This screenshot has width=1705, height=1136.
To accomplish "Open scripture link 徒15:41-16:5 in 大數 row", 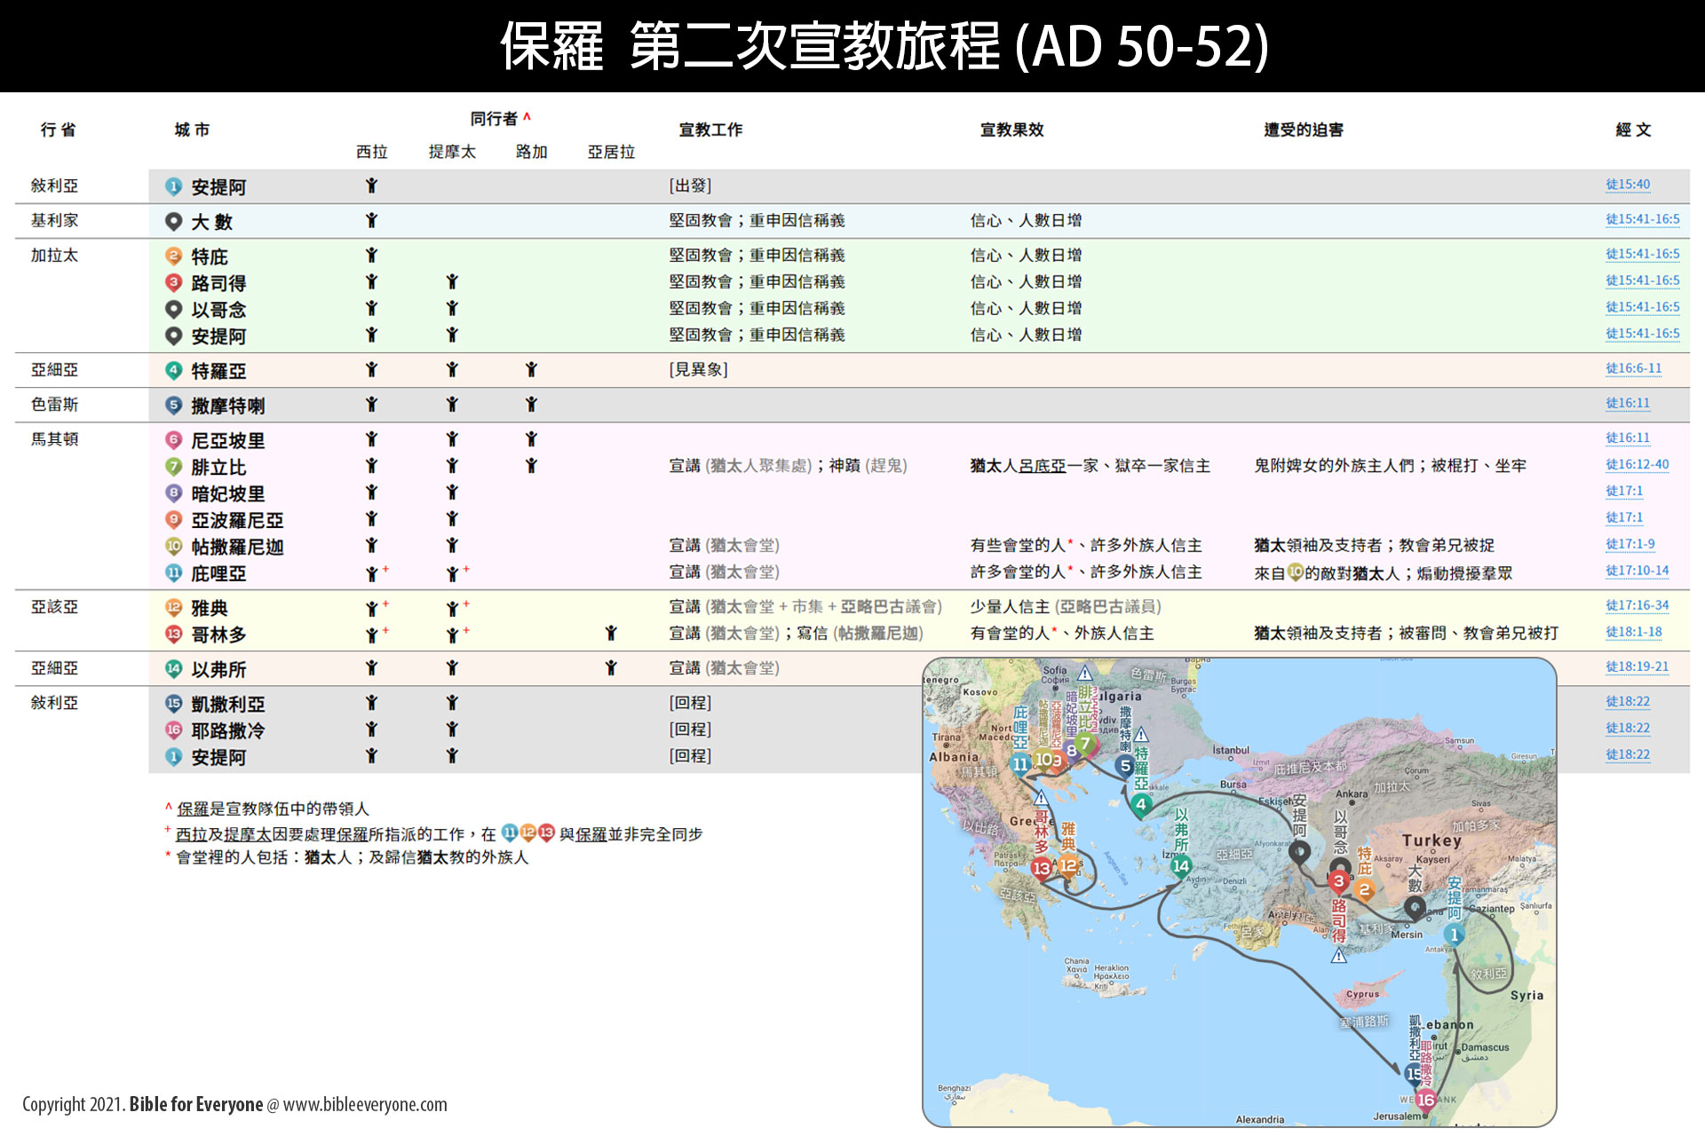I will point(1642,219).
